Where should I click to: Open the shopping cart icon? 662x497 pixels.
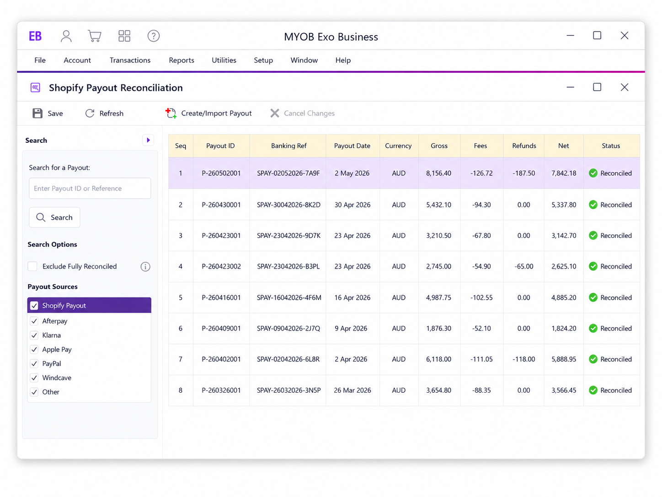95,36
